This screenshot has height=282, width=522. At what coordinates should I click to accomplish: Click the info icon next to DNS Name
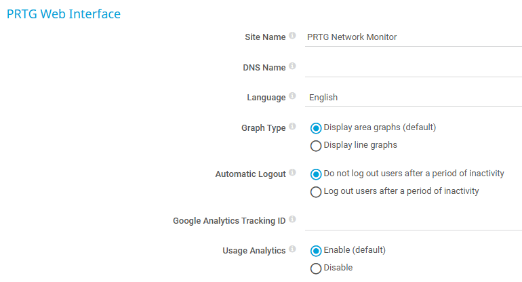pyautogui.click(x=292, y=66)
